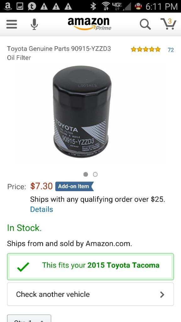Tap the Amazon notification icon in status bar
The height and width of the screenshot is (322, 181).
8,6
